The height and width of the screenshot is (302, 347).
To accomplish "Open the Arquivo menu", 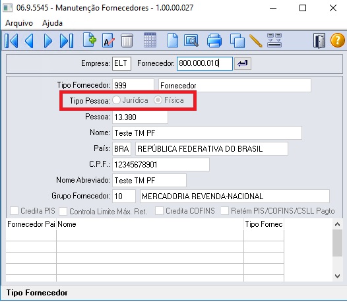I will click(19, 23).
